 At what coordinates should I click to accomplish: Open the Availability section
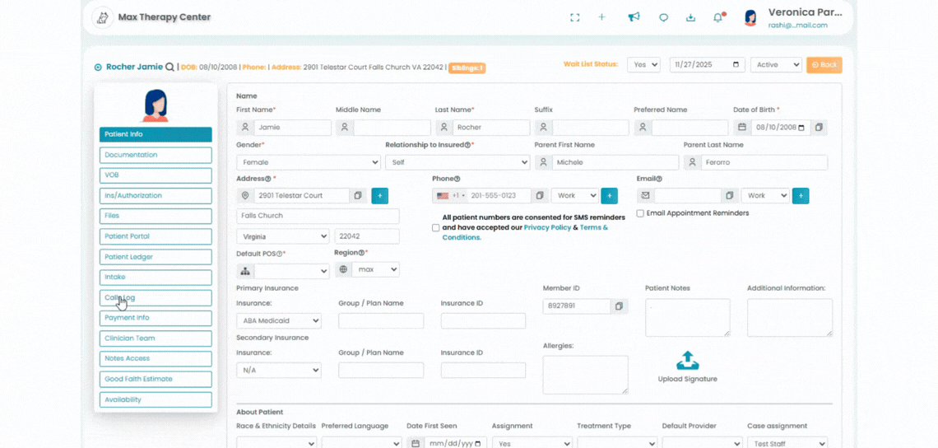coord(156,399)
